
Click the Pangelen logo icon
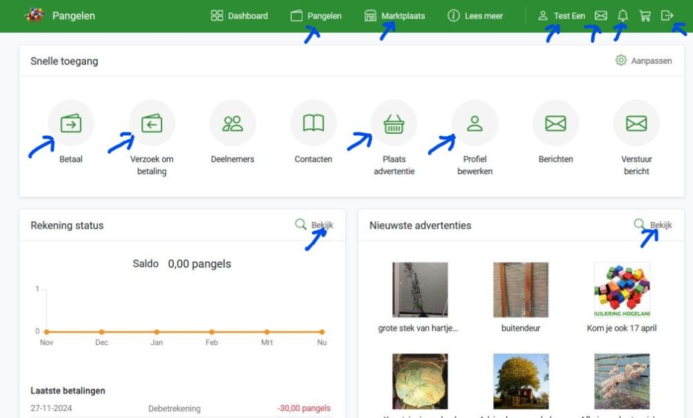point(35,15)
